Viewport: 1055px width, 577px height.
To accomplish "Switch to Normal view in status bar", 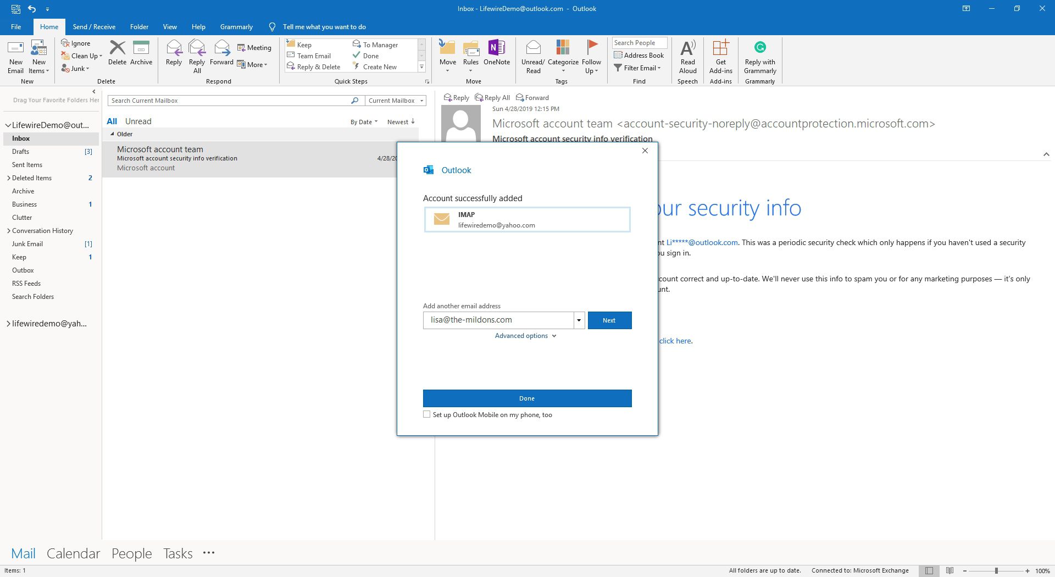I will point(929,570).
